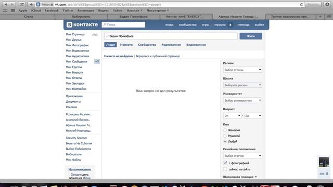The height and width of the screenshot is (187, 333).
Task: Click the friends online counter 293
Action: (x=324, y=173)
